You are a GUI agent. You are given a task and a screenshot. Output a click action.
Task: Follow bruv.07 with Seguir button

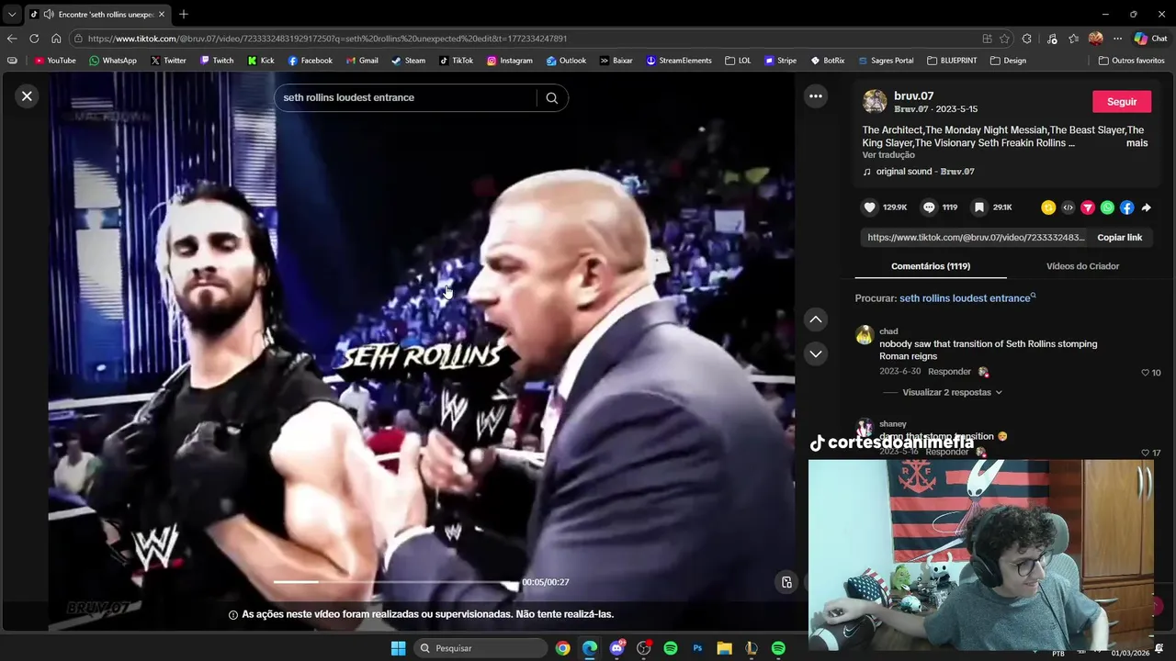1122,102
